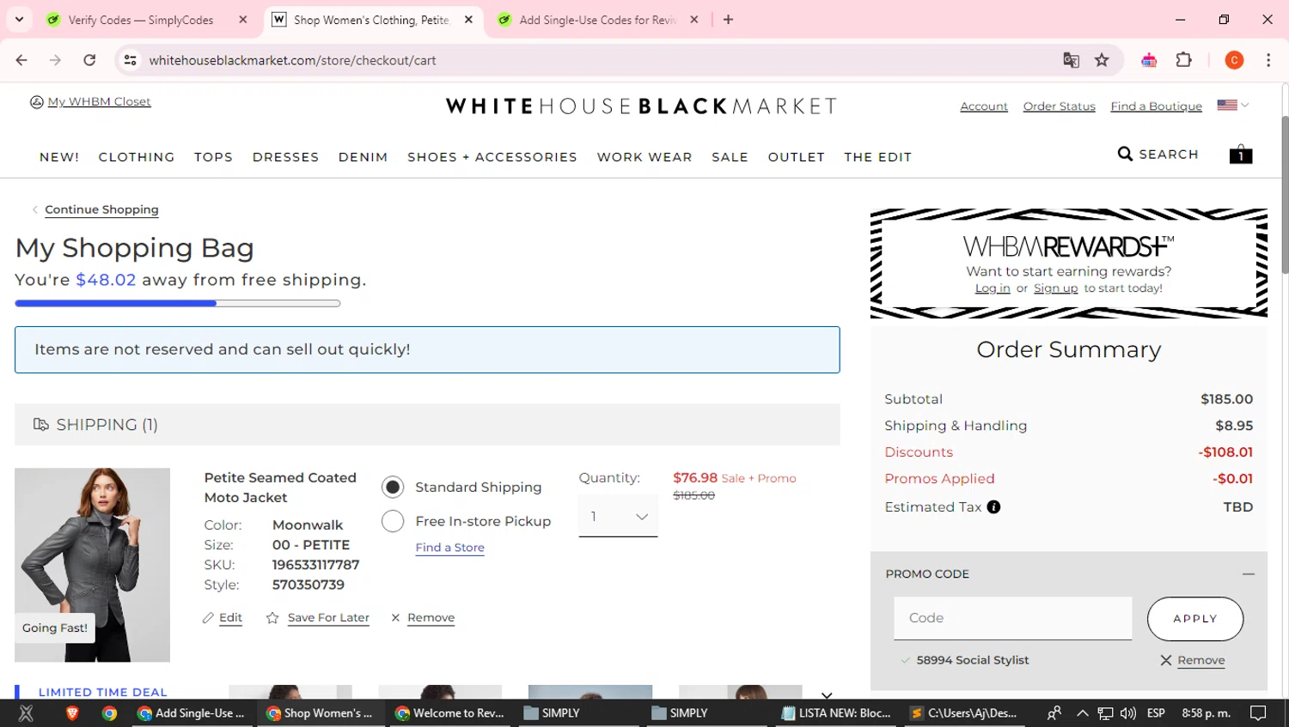
Task: Bookmark this page with star icon
Action: tap(1102, 60)
